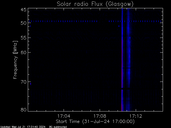Click the 'Updated Wed Jul 31 17:31:40 2024' text
The width and height of the screenshot is (171, 128).
23,127
